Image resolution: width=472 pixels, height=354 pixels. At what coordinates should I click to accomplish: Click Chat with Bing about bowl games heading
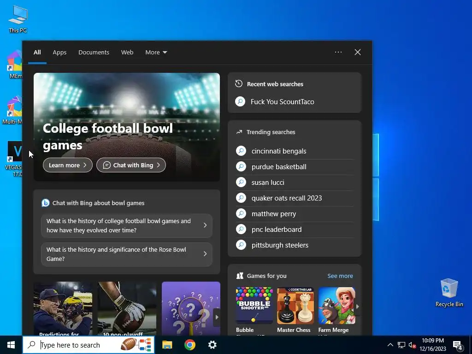(99, 203)
